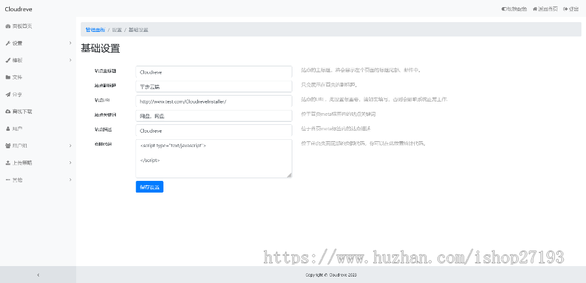
Task: Click the 设置 breadcrumb item
Action: tap(117, 30)
